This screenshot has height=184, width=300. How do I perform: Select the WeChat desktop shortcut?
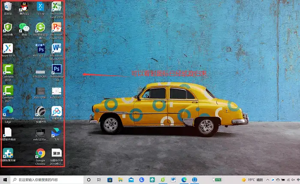coord(24,30)
